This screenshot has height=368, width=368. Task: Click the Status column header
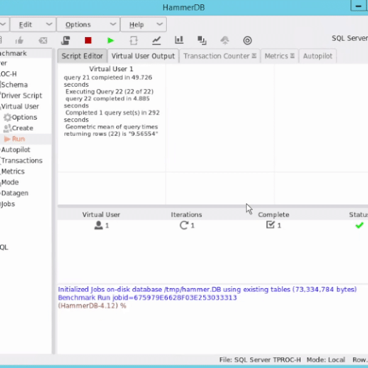[x=359, y=215]
